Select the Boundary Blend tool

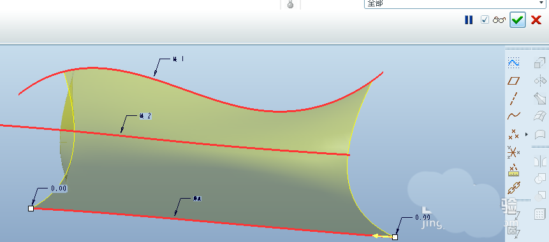(x=539, y=116)
